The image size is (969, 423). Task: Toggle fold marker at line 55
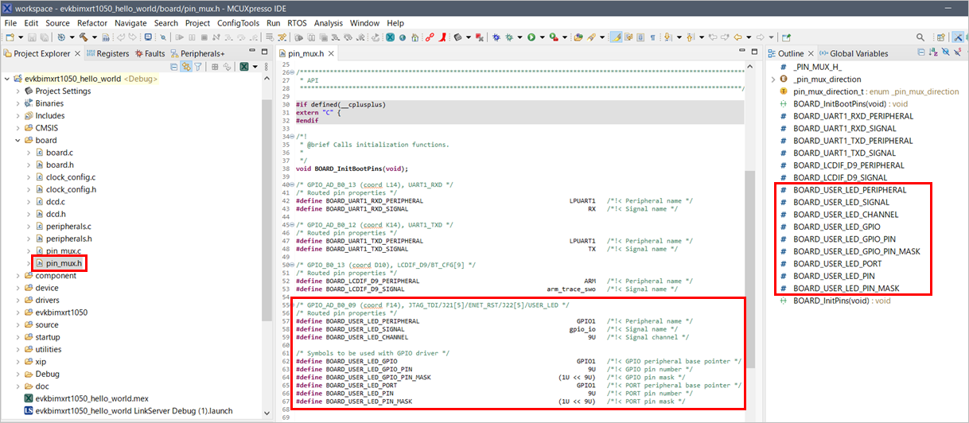pos(291,305)
